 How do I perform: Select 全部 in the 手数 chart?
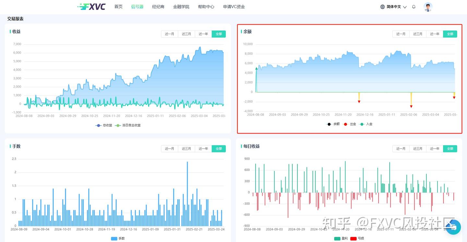(219, 149)
